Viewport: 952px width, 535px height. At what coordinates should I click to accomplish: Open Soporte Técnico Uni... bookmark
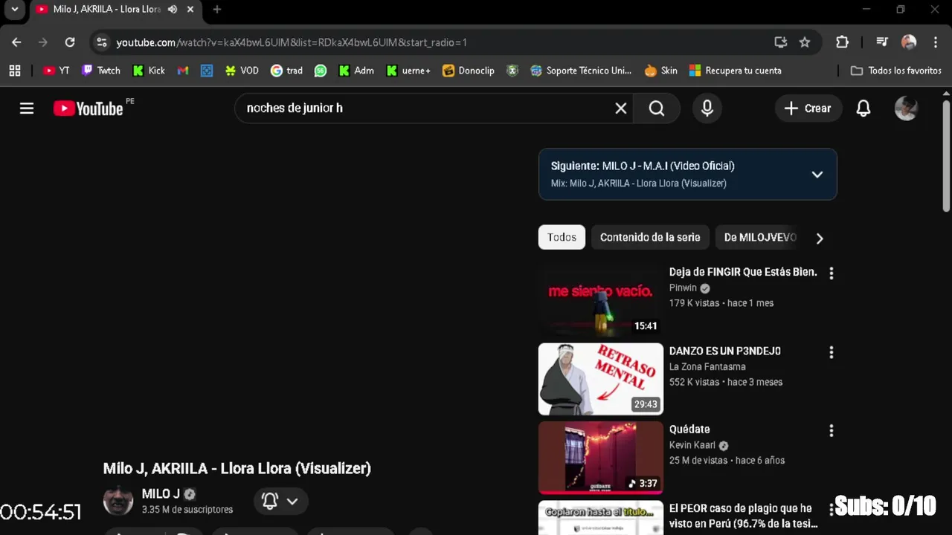coord(581,71)
